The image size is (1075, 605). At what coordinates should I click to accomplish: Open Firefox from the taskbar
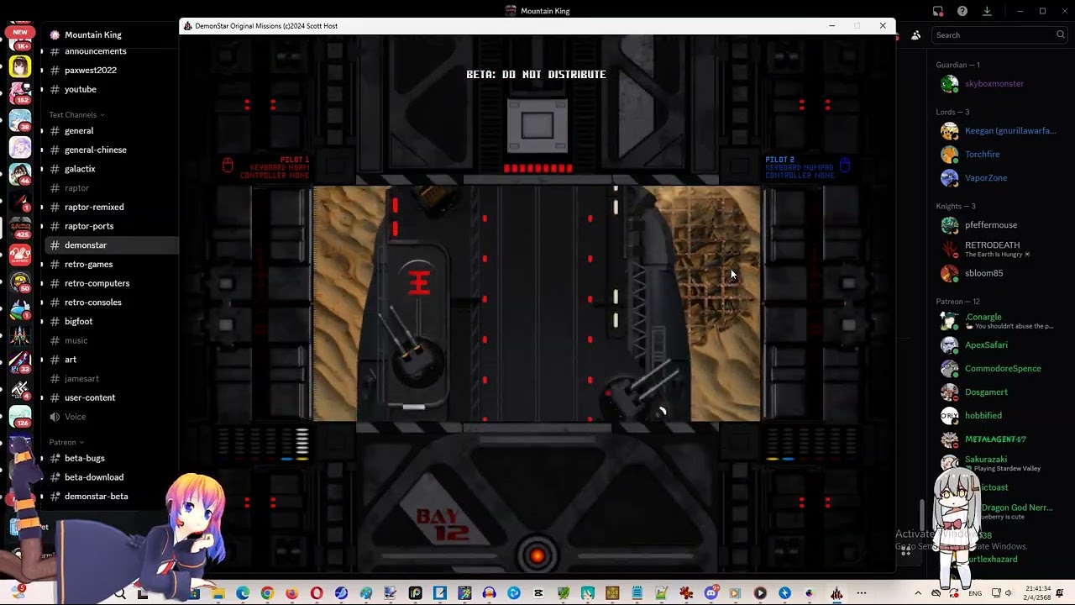pyautogui.click(x=291, y=593)
